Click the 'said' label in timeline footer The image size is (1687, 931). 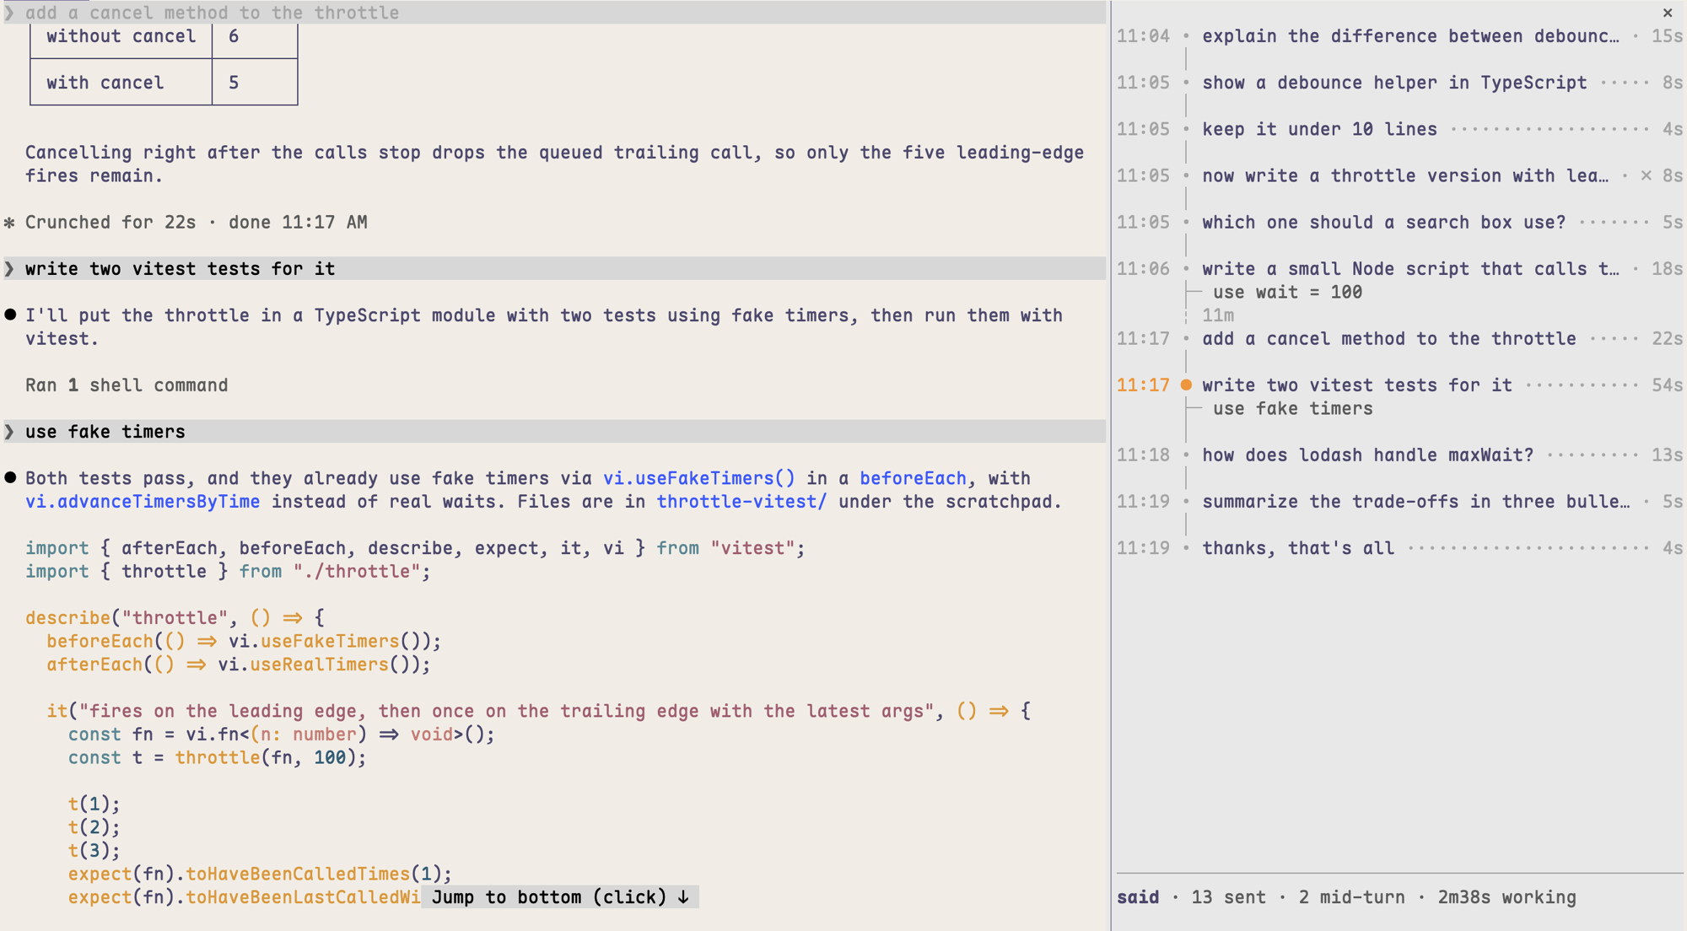[x=1138, y=897]
